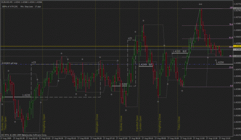The height and width of the screenshot is (140, 241).
Task: Click the '27 Aug 08:30' time axis label
Action: tap(135, 138)
